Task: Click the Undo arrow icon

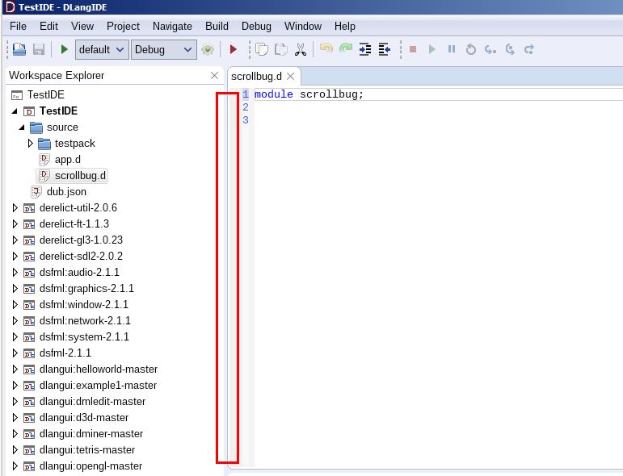Action: pyautogui.click(x=326, y=48)
